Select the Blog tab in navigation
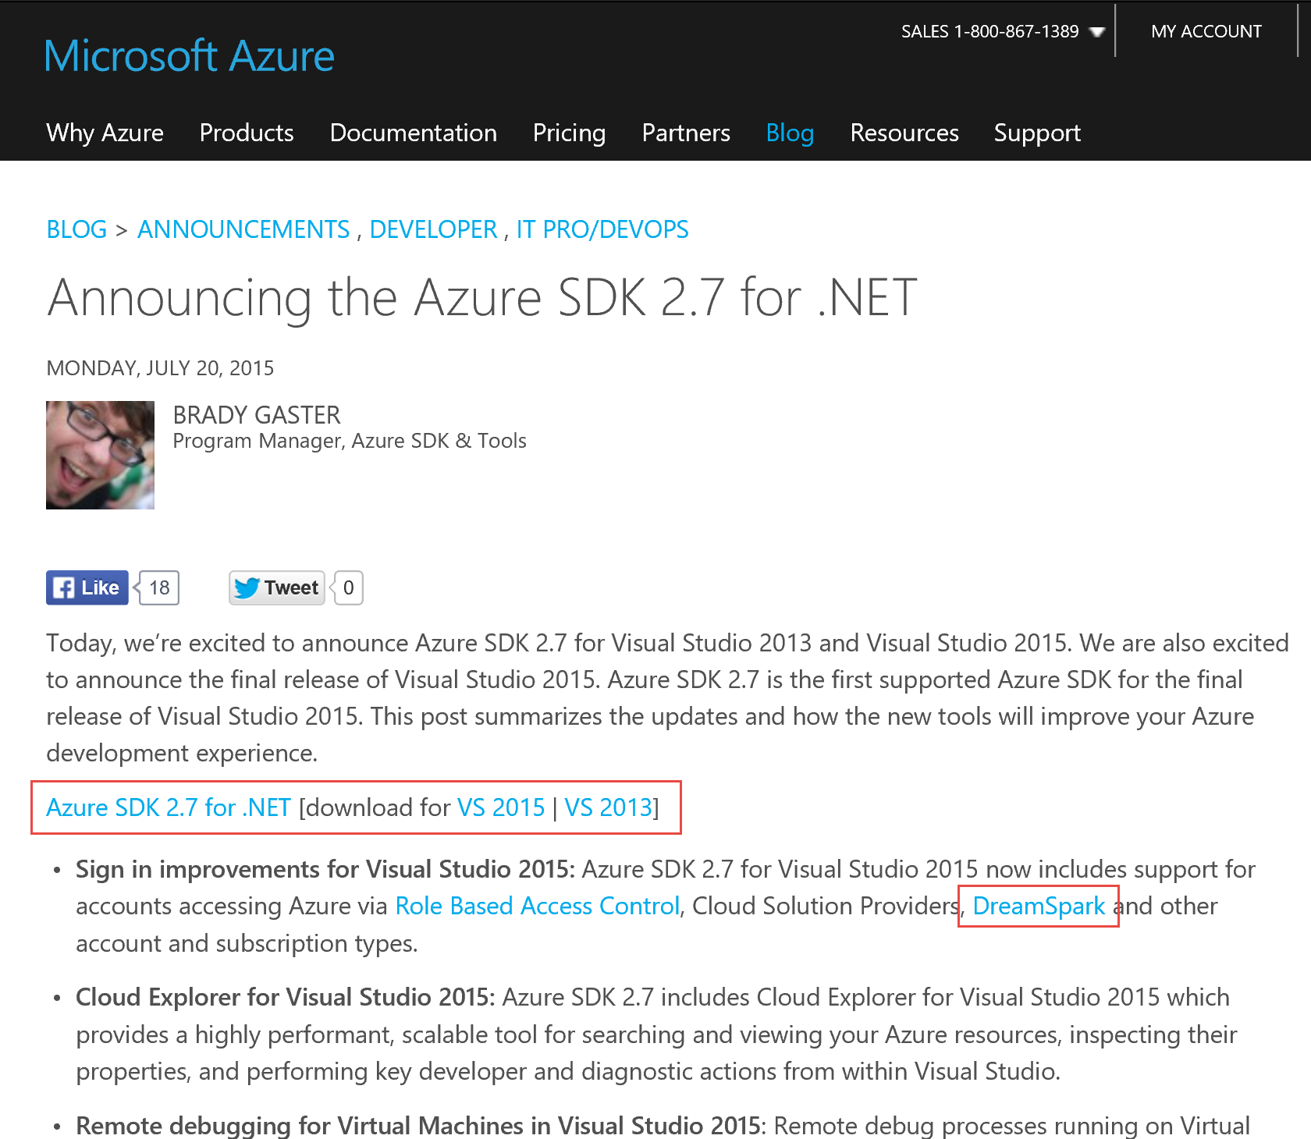 pyautogui.click(x=790, y=133)
